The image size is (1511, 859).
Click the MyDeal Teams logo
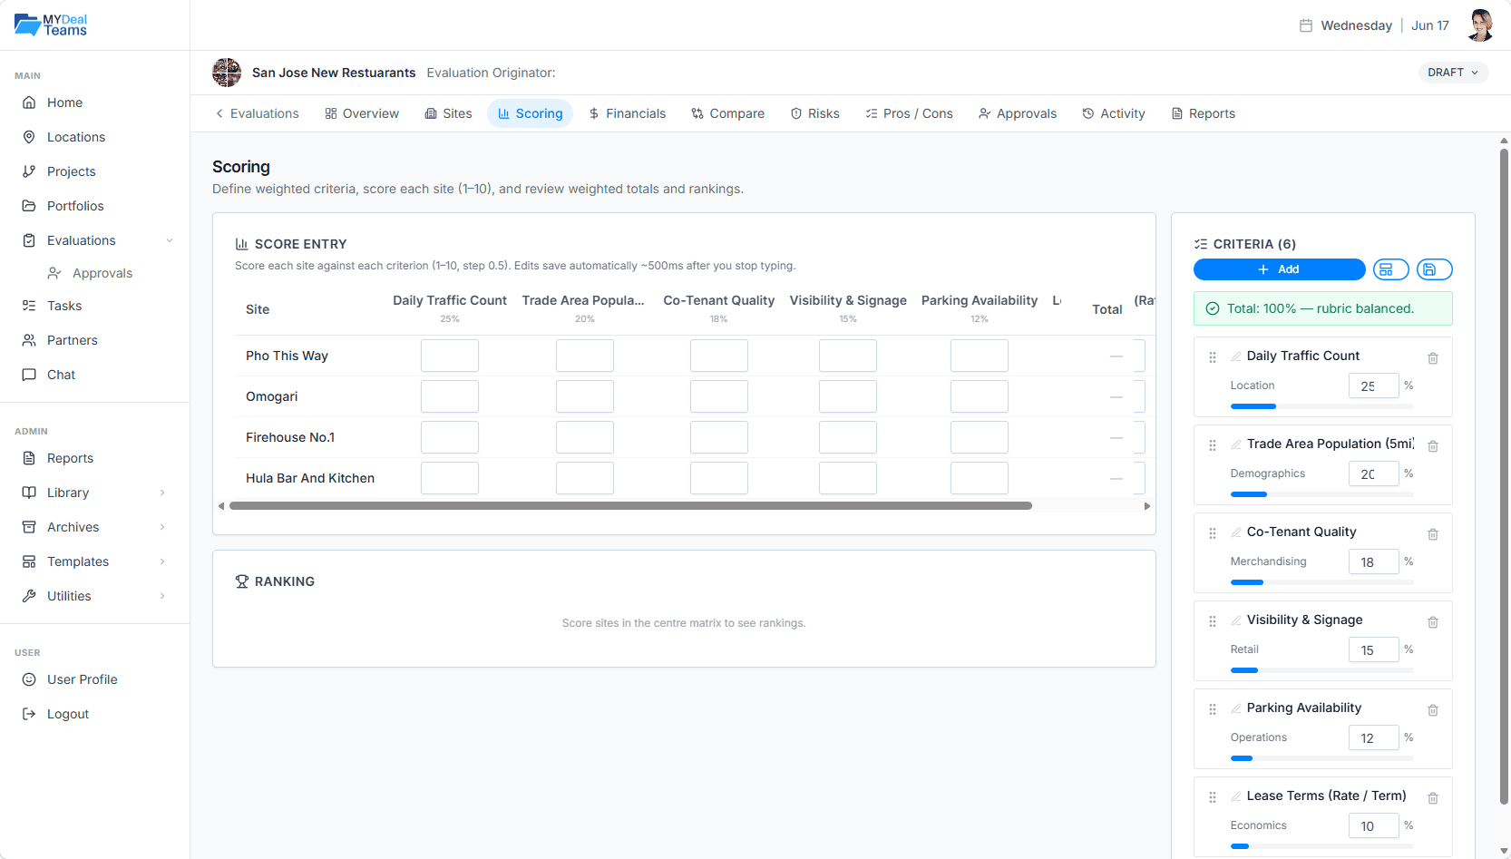pyautogui.click(x=51, y=24)
